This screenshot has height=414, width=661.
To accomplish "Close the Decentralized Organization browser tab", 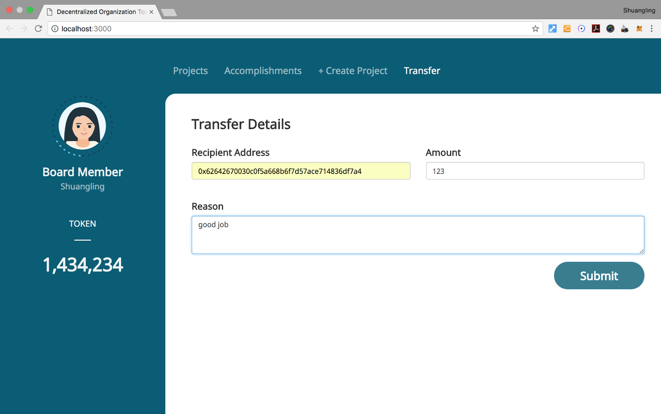I will point(151,12).
